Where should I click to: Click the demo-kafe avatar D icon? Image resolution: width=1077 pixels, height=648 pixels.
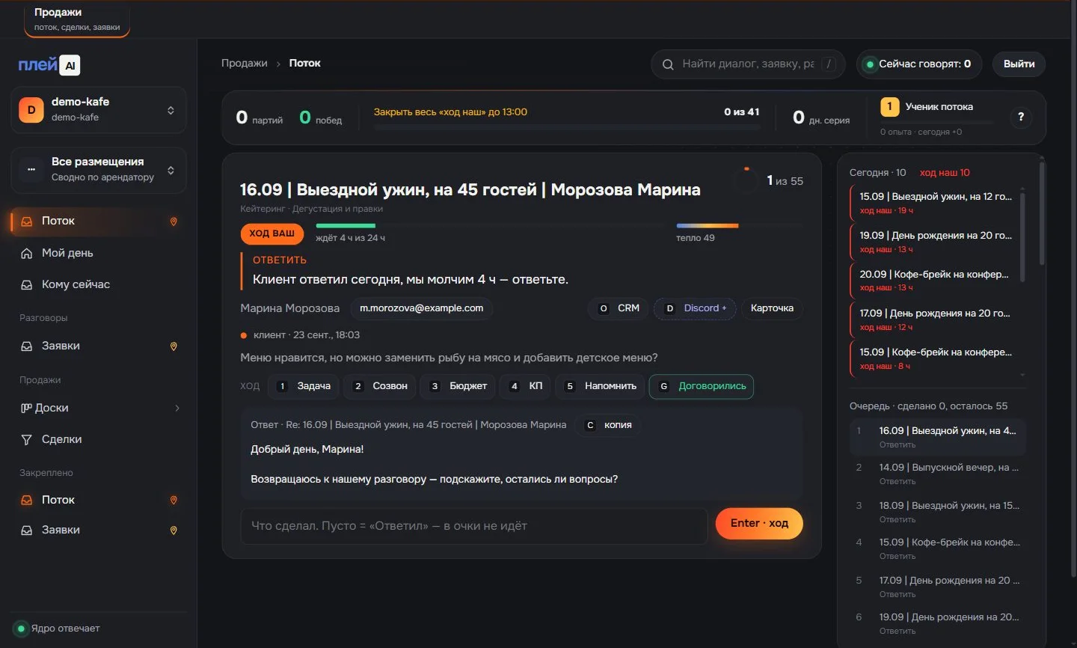(31, 109)
